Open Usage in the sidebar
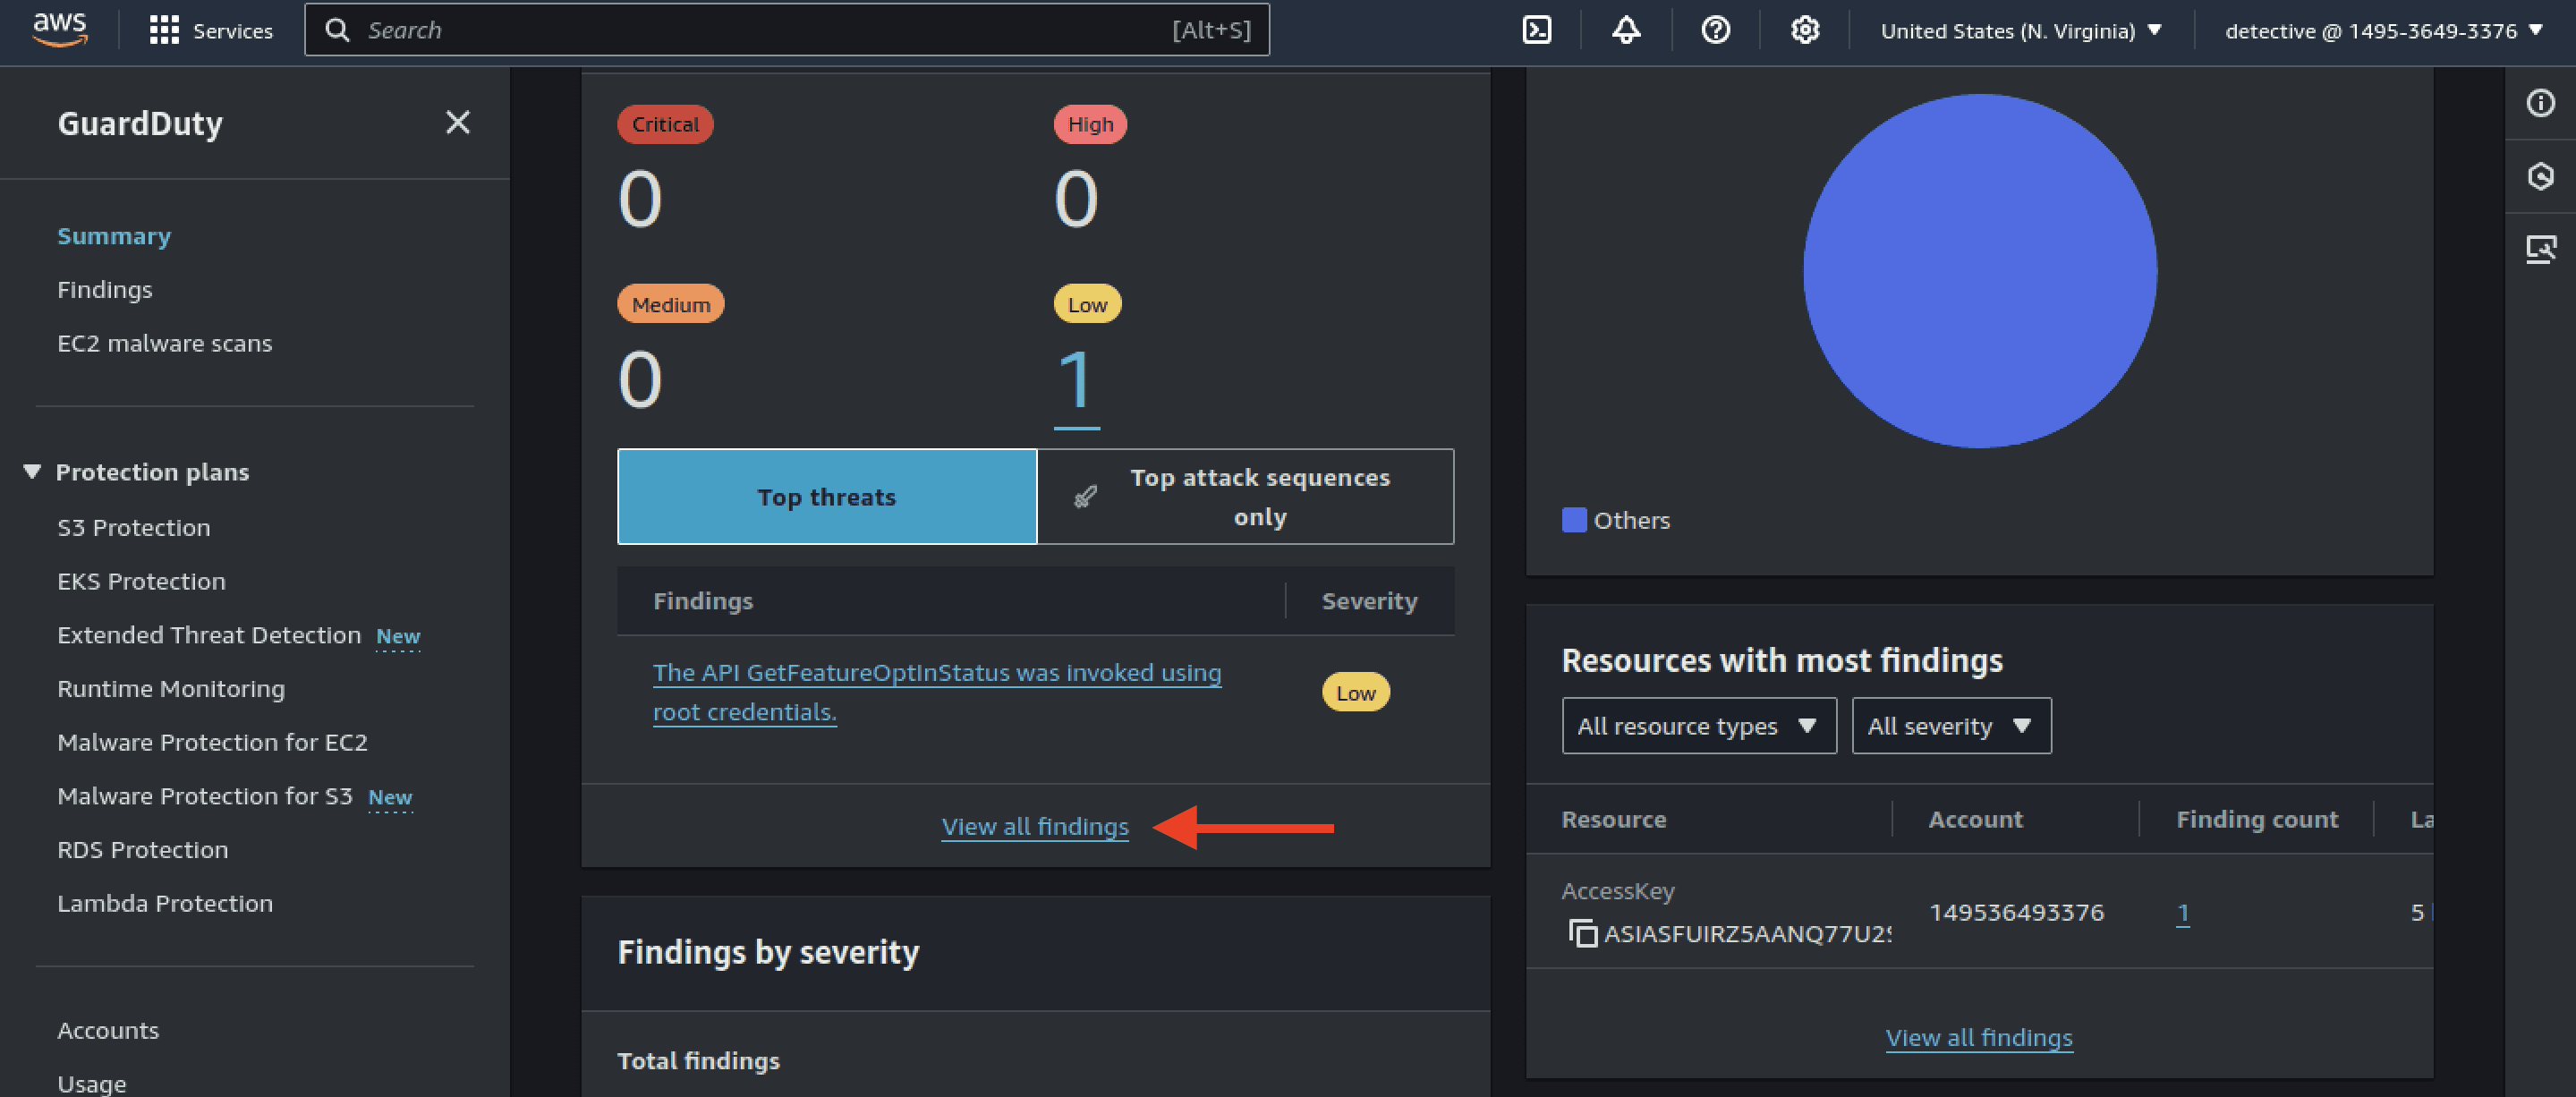Screen dimensions: 2576x1097 tap(92, 1084)
